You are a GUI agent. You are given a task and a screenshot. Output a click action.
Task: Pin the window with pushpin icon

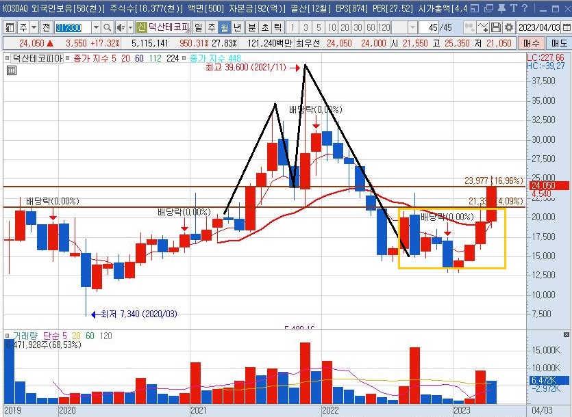[x=501, y=8]
